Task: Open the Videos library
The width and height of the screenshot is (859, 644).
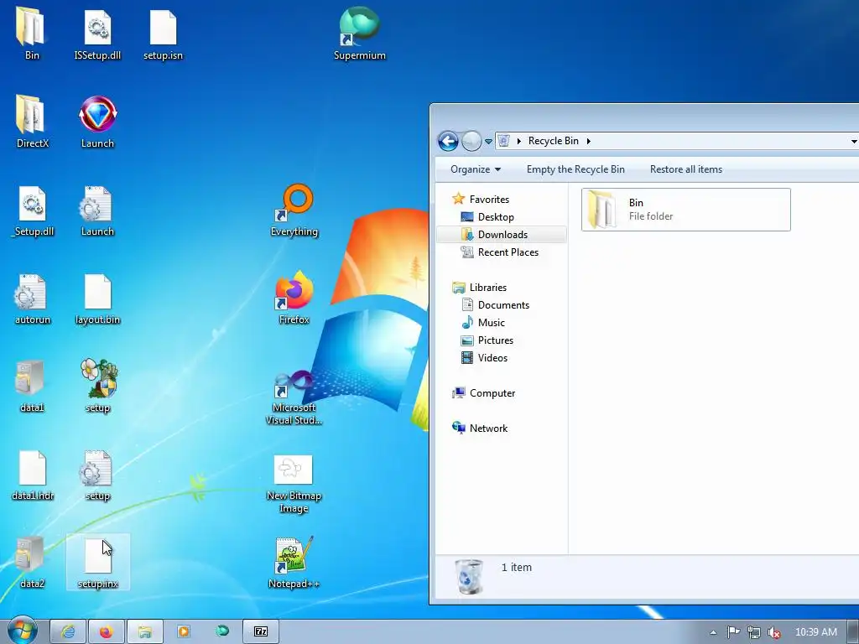Action: (484, 357)
